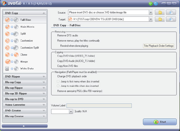Toggle Remove menus, play titles continually
The image size is (180, 131).
point(78,41)
